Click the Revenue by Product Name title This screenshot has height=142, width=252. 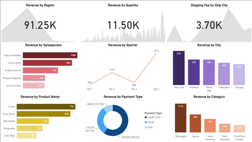[x=40, y=97]
